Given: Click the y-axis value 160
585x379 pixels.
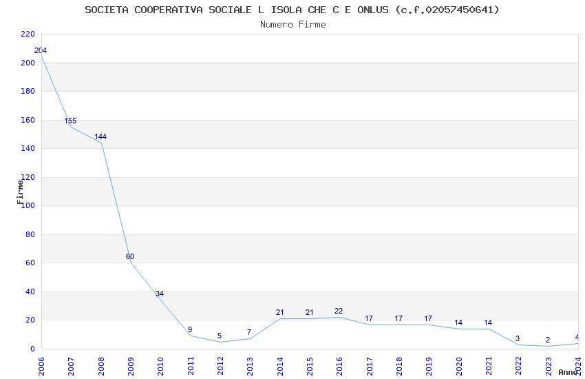Looking at the screenshot, I should point(28,120).
